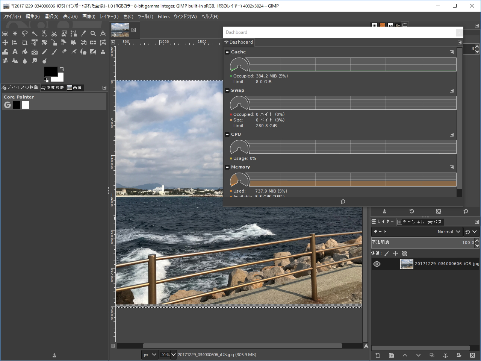481x361 pixels.
Task: Select the Paintbrush tool
Action: pyautogui.click(x=54, y=52)
